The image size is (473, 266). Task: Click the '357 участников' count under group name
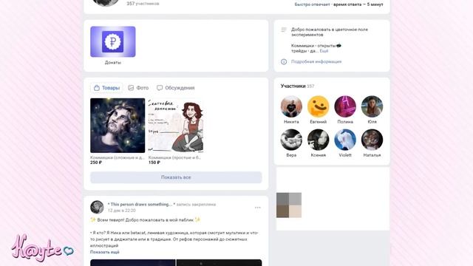coord(143,4)
